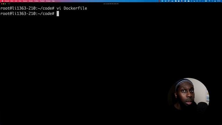The width and height of the screenshot is (222, 125).
Task: Open the Apple menu
Action: click(2, 1)
